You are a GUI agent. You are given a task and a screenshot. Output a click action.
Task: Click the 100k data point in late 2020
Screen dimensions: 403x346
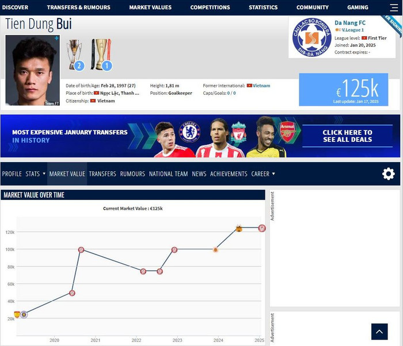[81, 250]
